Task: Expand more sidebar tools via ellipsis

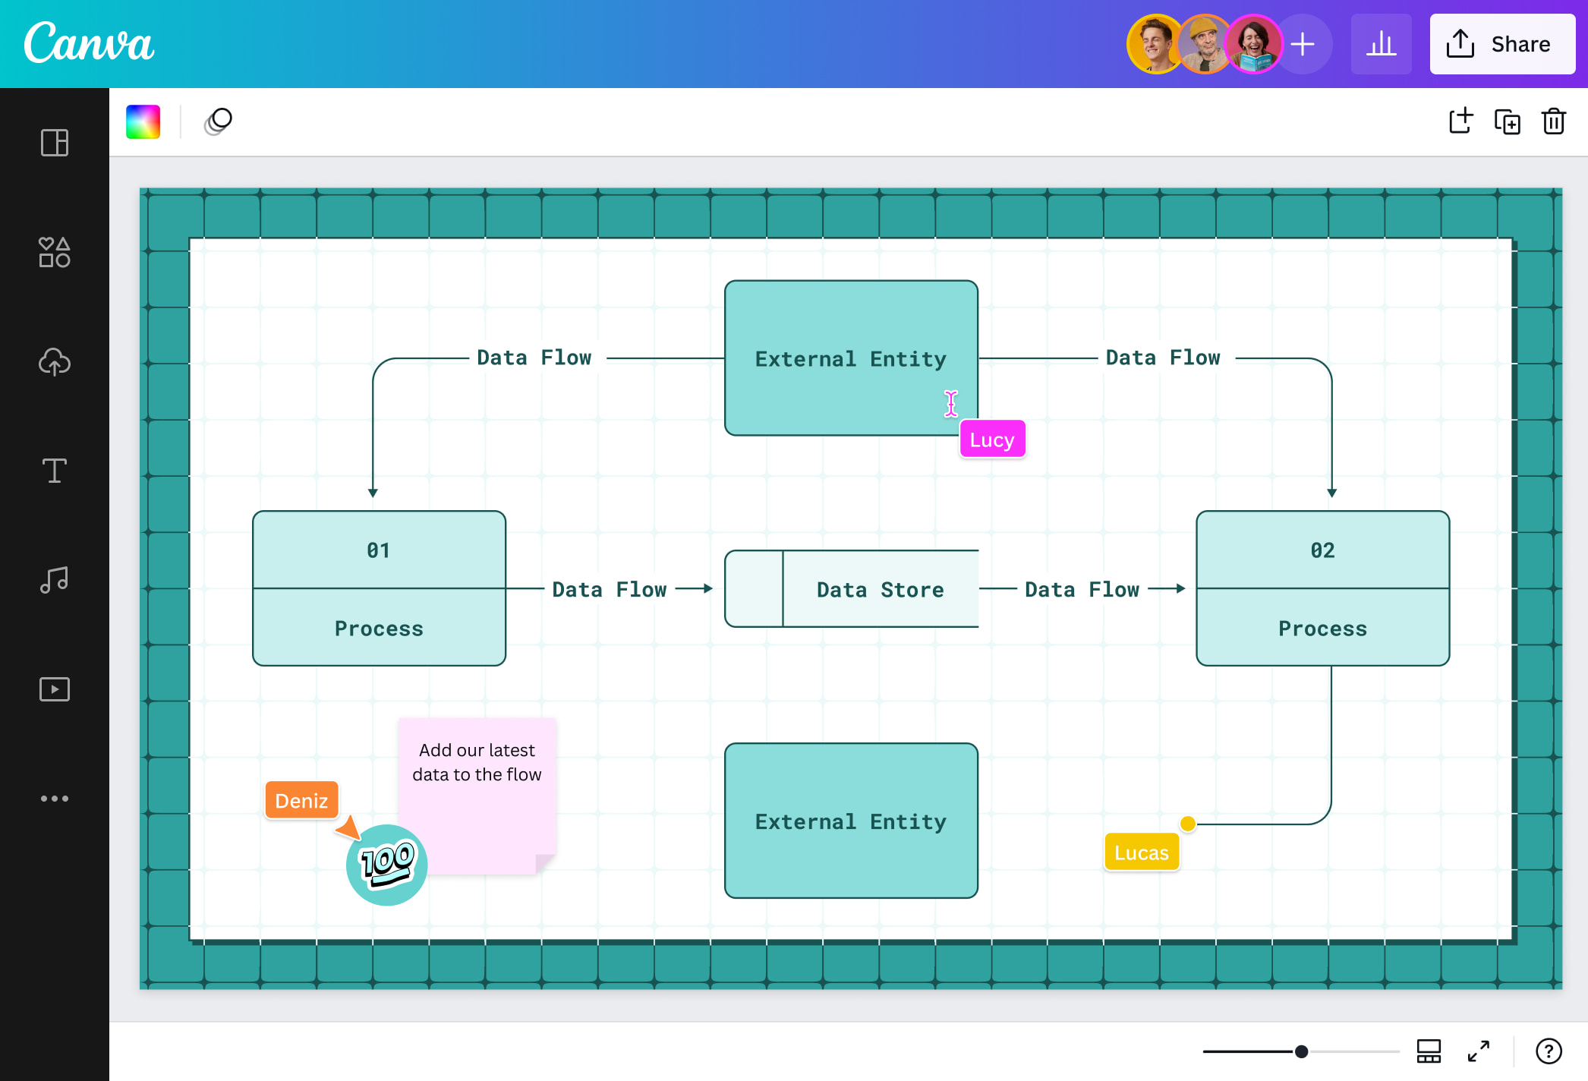Action: (54, 798)
